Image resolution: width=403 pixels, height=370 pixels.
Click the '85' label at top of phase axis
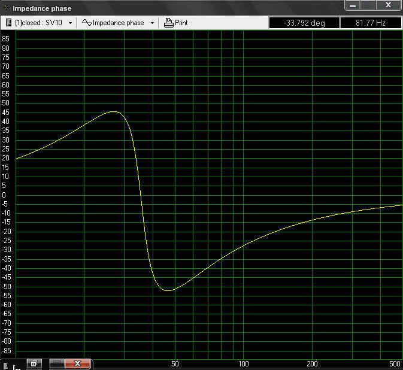tap(5, 39)
